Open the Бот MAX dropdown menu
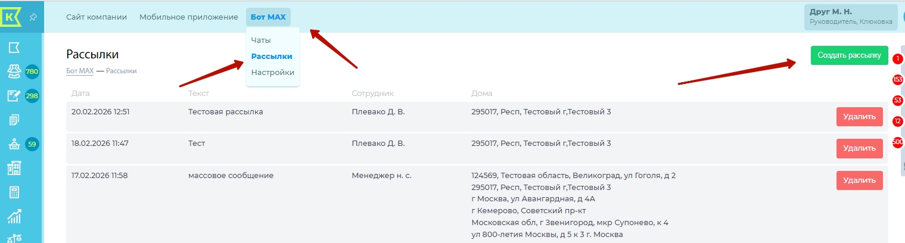905x243 pixels. 268,17
